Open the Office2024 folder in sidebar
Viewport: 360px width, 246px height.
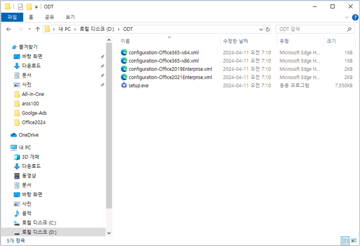(30, 122)
